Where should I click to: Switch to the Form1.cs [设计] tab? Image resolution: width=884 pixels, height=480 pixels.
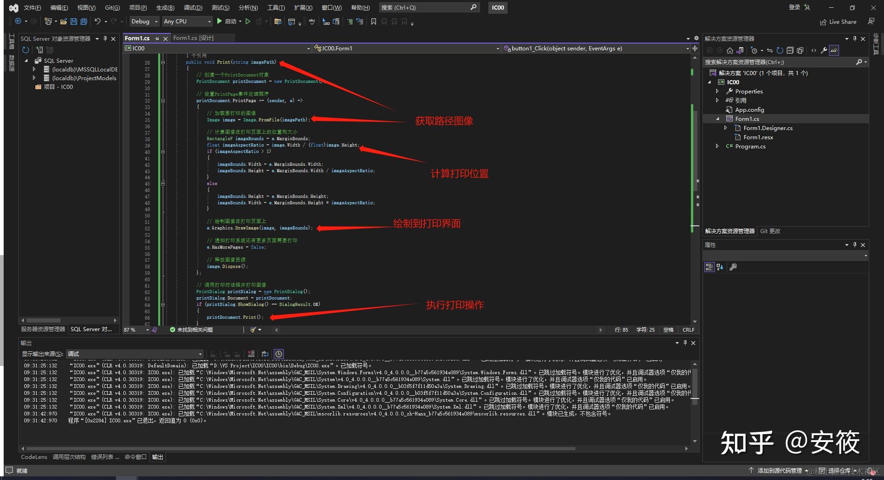193,38
